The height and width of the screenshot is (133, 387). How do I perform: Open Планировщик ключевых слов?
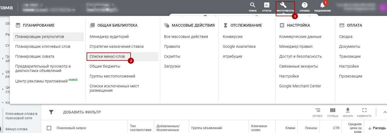pyautogui.click(x=43, y=46)
